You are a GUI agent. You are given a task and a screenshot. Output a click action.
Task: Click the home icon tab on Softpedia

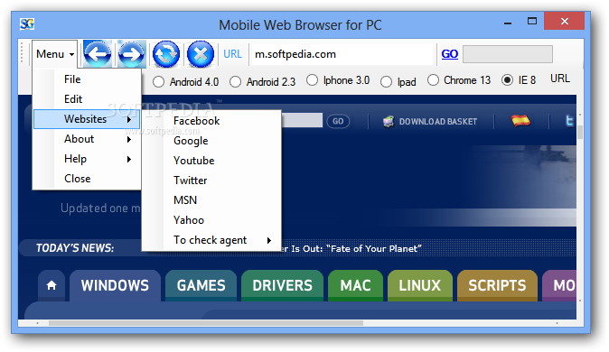(52, 285)
